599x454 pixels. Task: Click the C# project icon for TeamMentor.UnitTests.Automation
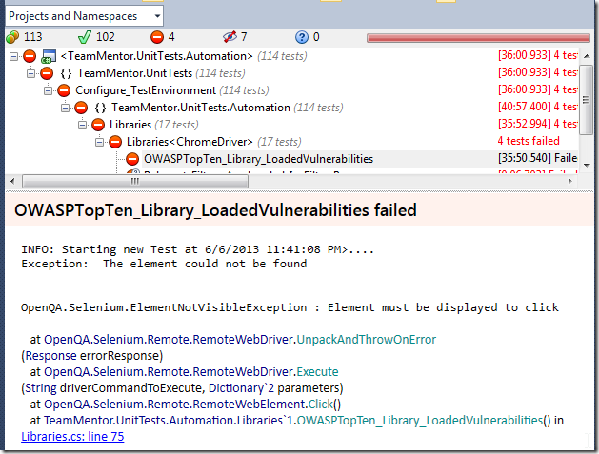pos(49,56)
